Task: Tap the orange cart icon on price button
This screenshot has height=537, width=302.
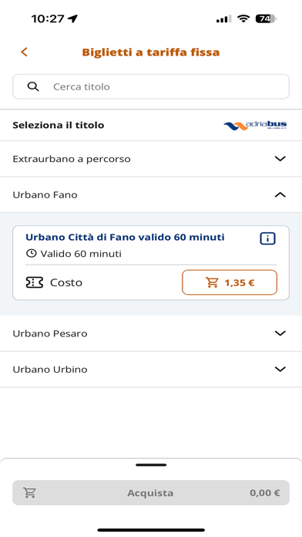Action: click(x=212, y=282)
